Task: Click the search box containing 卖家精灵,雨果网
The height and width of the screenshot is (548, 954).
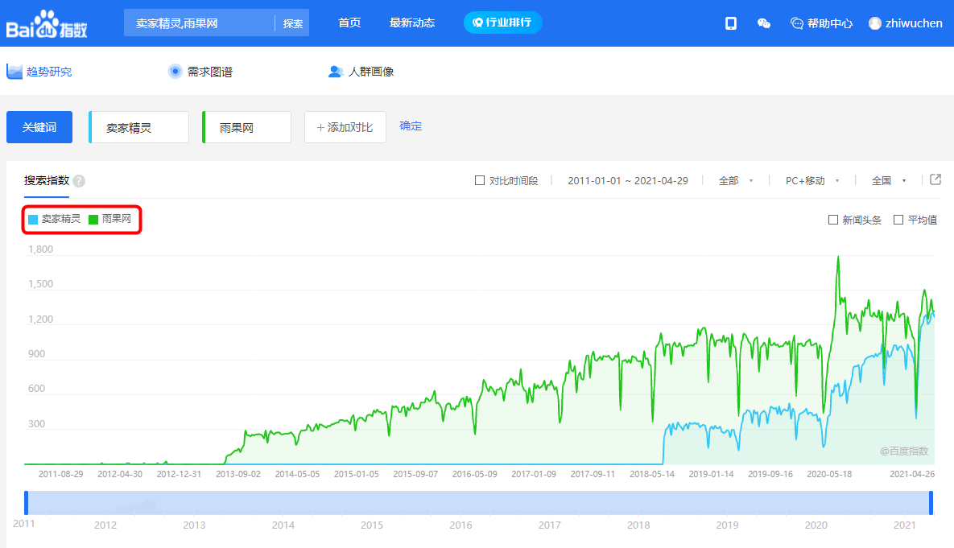Action: pyautogui.click(x=197, y=23)
